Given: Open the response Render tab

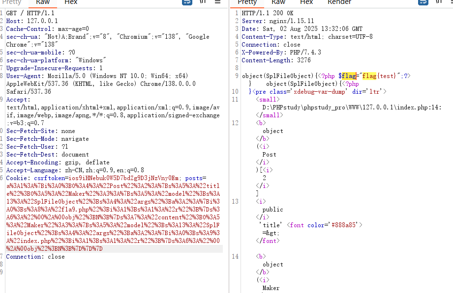Looking at the screenshot, I should click(x=339, y=2).
